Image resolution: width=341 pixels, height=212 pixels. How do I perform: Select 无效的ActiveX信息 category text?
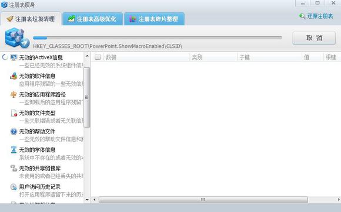click(41, 57)
